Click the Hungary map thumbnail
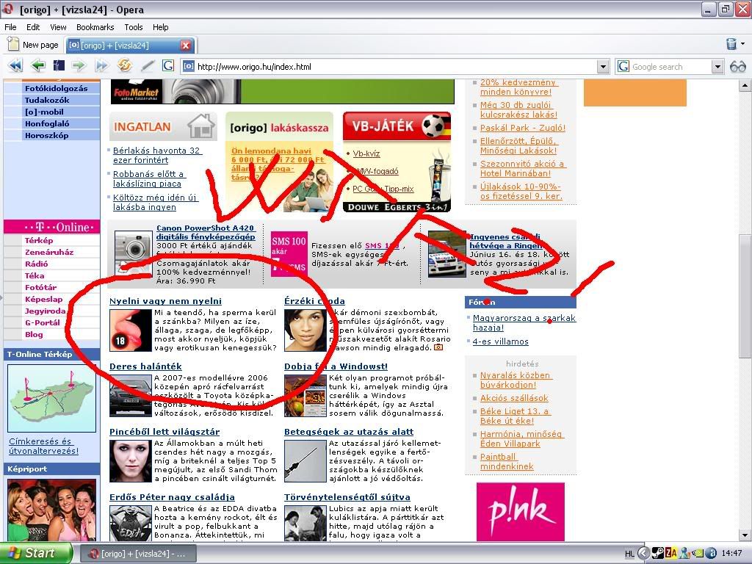Viewport: 752px width, 564px height. click(51, 397)
